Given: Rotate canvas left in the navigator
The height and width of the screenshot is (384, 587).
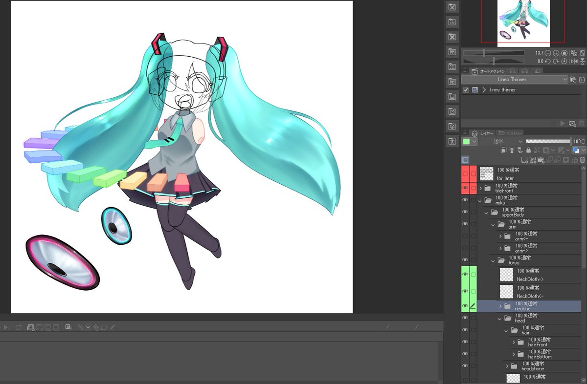Looking at the screenshot, I should [548, 61].
